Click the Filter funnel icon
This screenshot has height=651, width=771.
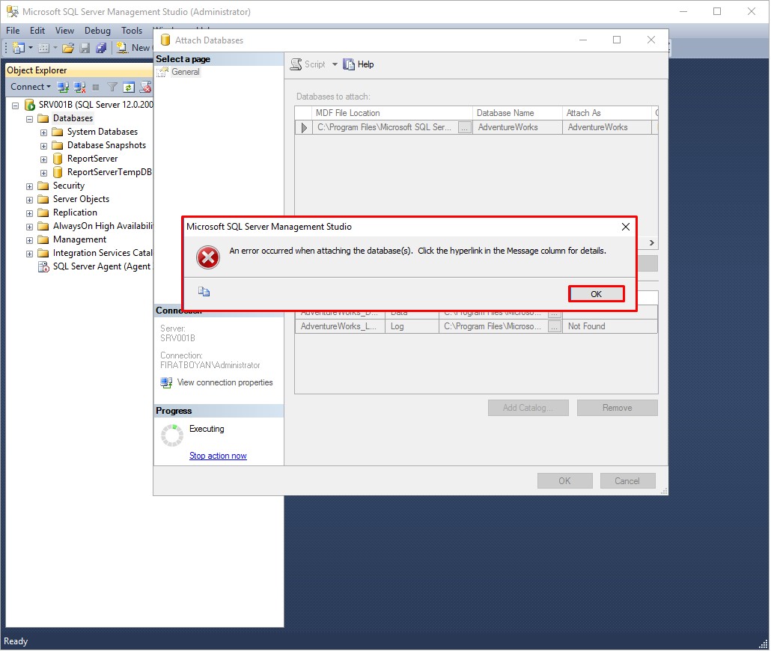point(112,88)
